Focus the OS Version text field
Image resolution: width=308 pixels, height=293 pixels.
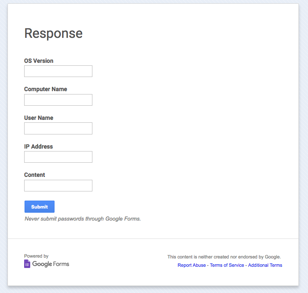pos(58,71)
